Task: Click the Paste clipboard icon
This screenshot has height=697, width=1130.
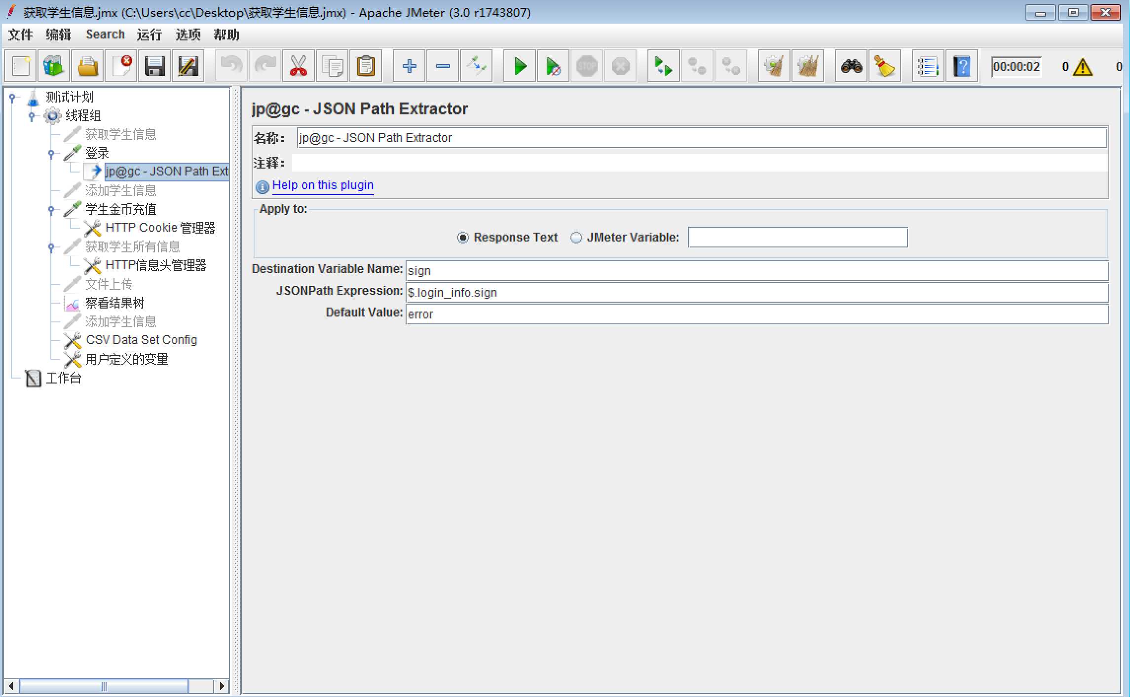Action: (366, 66)
